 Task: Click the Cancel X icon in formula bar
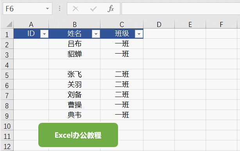coord(75,9)
